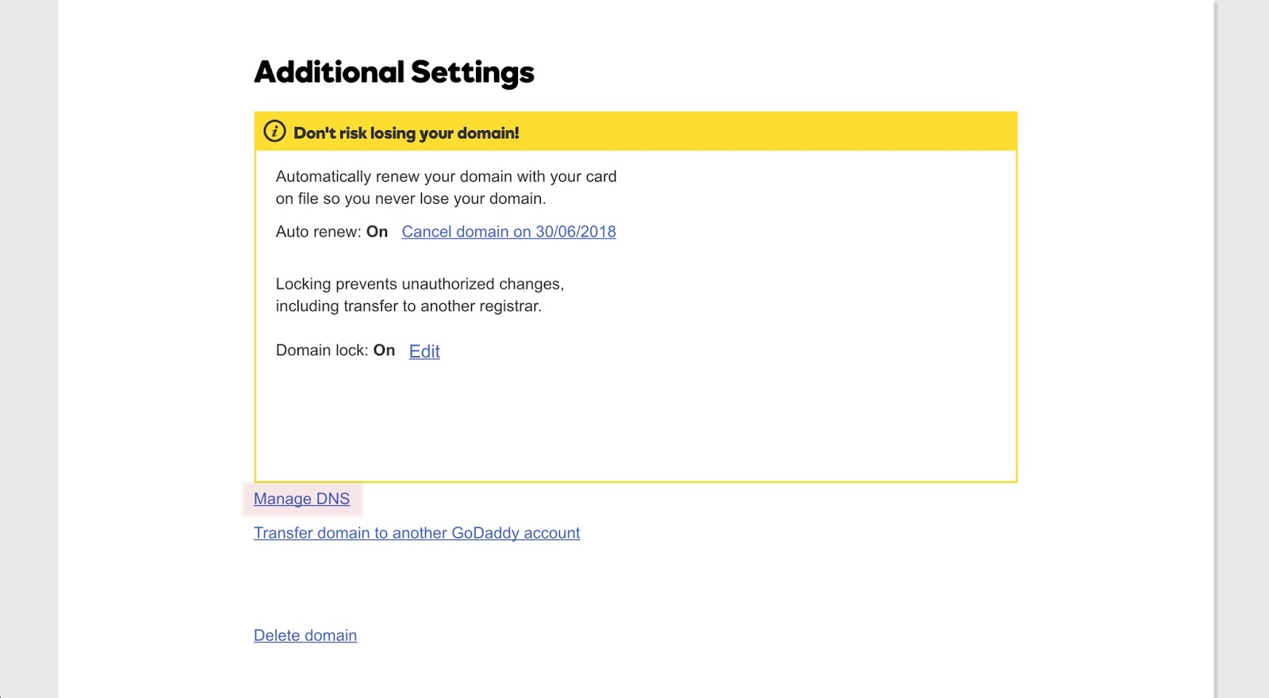Click bold On status beside Auto renew
This screenshot has height=698, width=1269.
click(377, 232)
